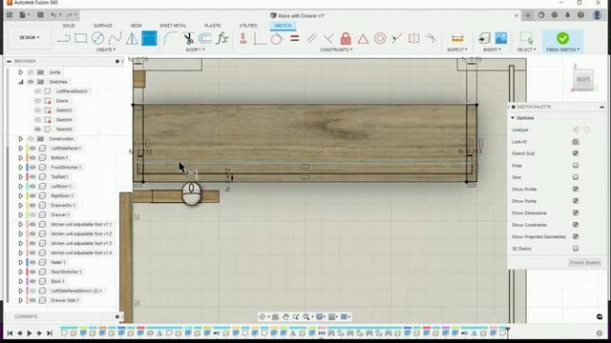Toggle the Show Constraints checkbox
This screenshot has height=343, width=611.
pyautogui.click(x=576, y=225)
